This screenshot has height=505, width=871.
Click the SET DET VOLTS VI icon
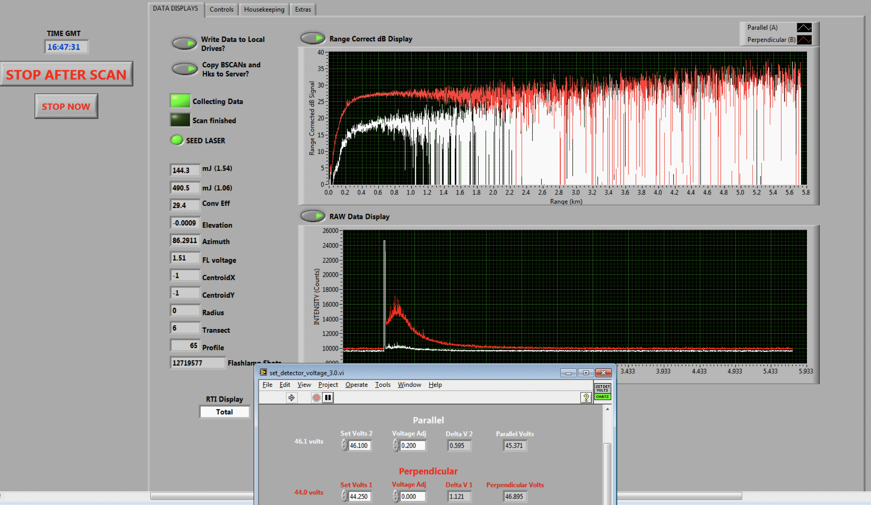(602, 391)
